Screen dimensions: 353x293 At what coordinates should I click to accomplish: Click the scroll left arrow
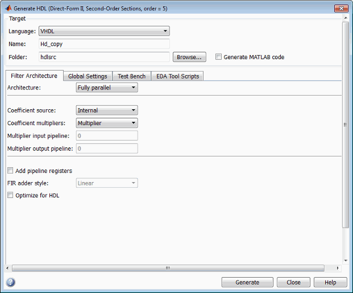coord(7,268)
